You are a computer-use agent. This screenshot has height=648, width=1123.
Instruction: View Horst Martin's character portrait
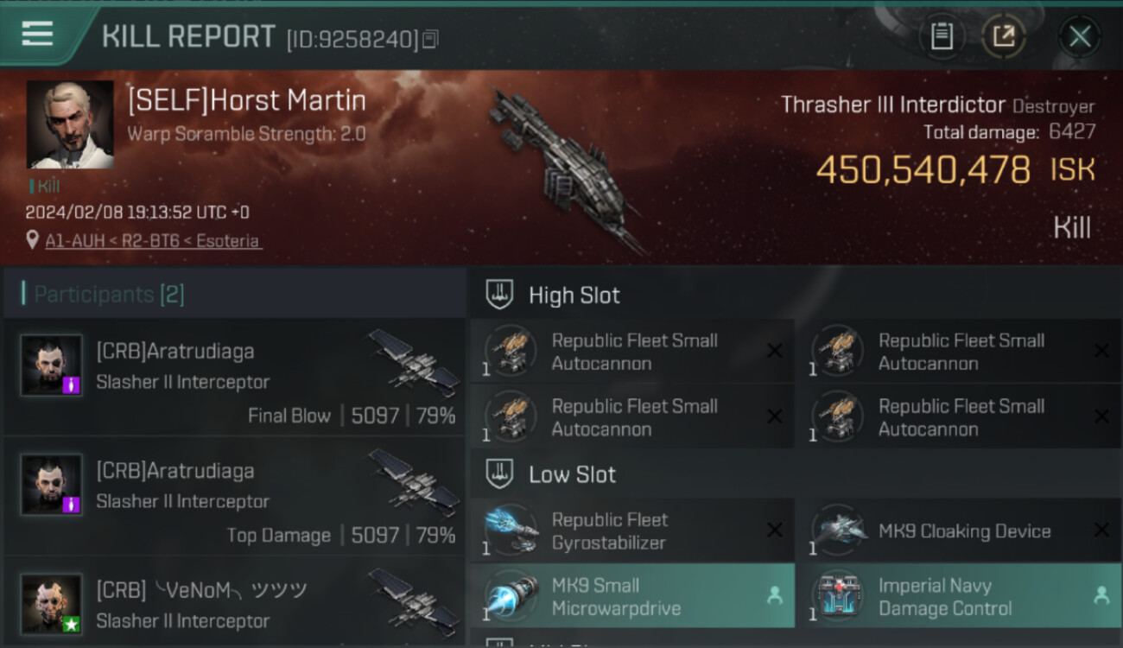pyautogui.click(x=70, y=124)
